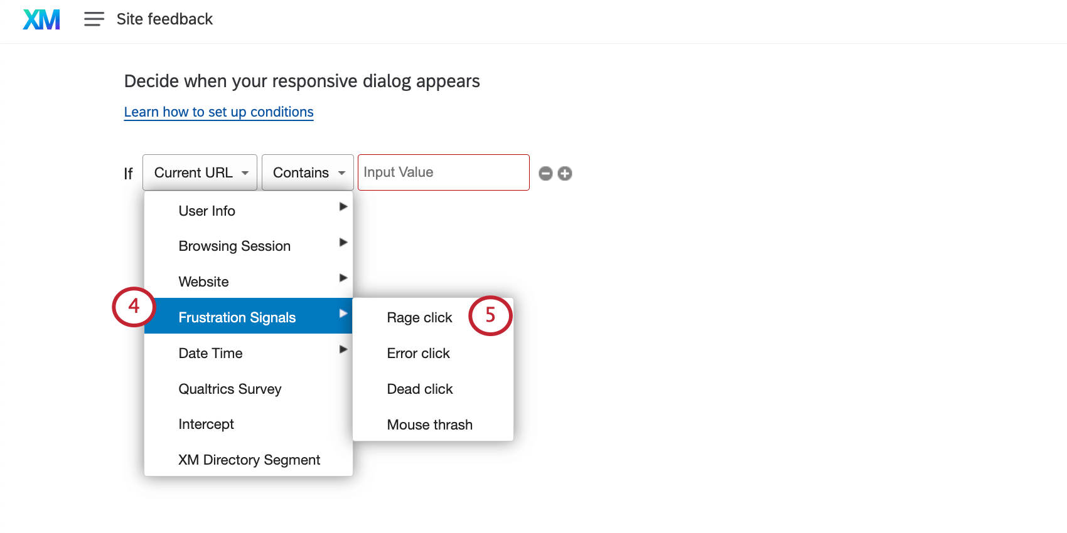Remove condition with the minus icon
The image size is (1067, 533).
(x=546, y=174)
